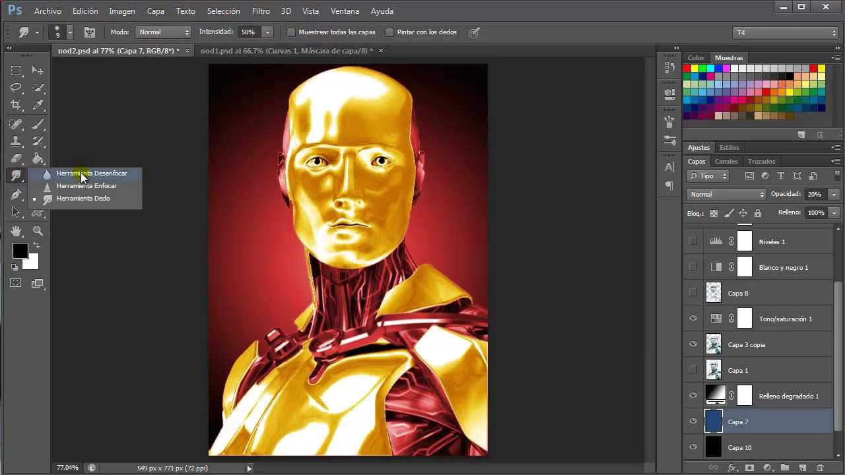Show the Blanco y negro 1 layer
845x475 pixels.
click(x=693, y=267)
